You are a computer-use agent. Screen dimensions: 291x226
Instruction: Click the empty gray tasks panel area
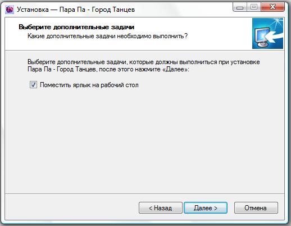[x=144, y=141]
